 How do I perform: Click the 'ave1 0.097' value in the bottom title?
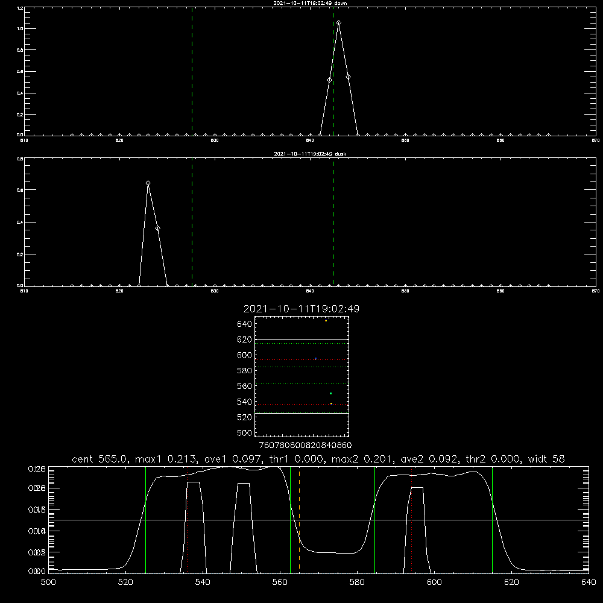(232, 459)
